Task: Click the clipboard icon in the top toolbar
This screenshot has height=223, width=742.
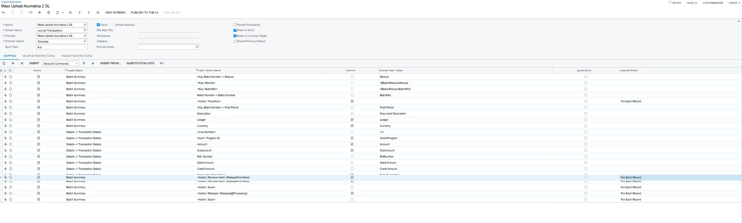Action: (x=57, y=13)
